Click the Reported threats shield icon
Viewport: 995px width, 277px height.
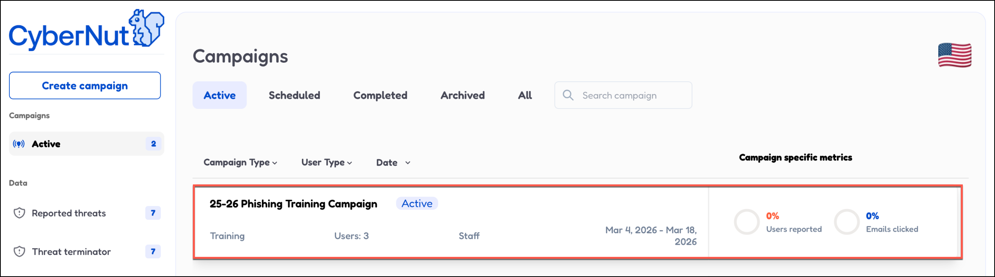(x=19, y=213)
